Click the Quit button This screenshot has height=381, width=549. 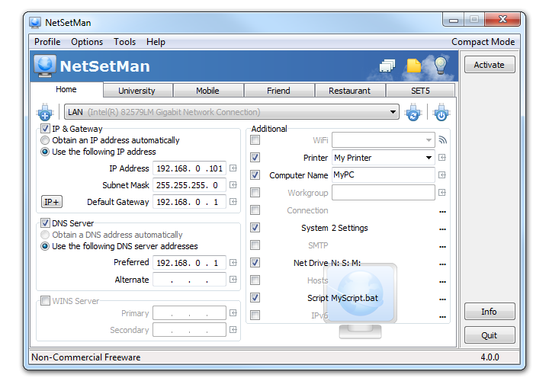click(x=490, y=335)
